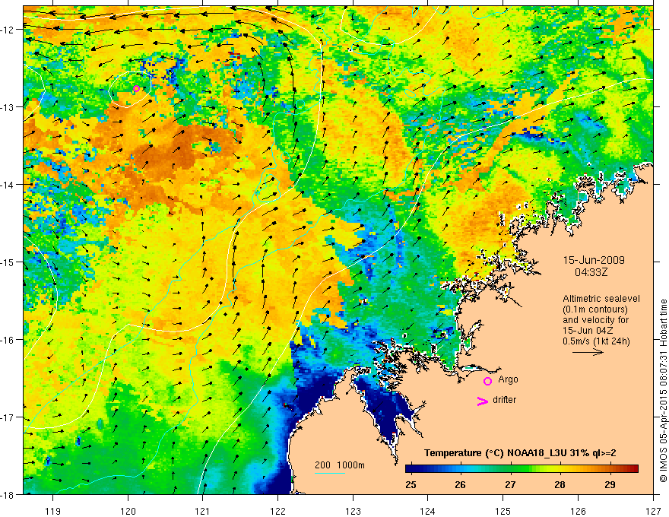Click the 'and velocity for' text
This screenshot has height=517, width=669.
click(x=595, y=320)
